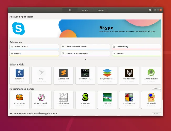Switch to the All tab

(70, 10)
